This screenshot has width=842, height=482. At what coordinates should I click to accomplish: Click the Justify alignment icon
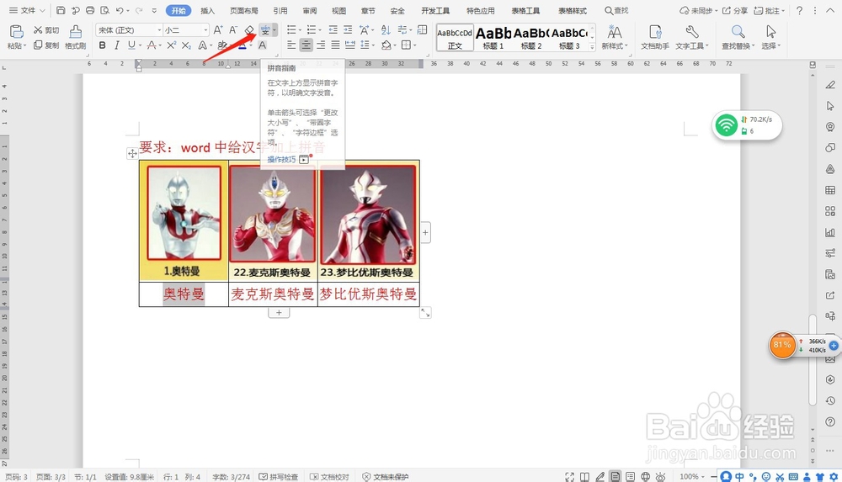click(335, 45)
